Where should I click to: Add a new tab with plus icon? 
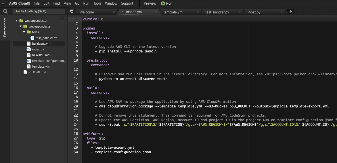291,11
